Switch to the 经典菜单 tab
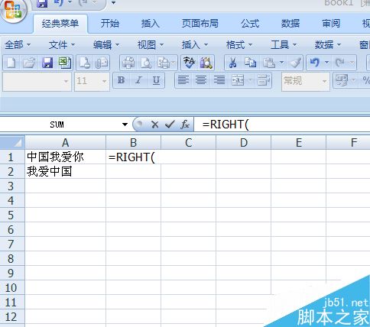The image size is (370, 327). click(x=60, y=24)
